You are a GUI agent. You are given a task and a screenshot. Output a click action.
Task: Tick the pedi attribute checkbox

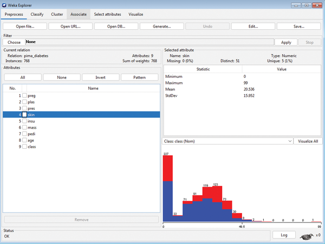pyautogui.click(x=25, y=134)
